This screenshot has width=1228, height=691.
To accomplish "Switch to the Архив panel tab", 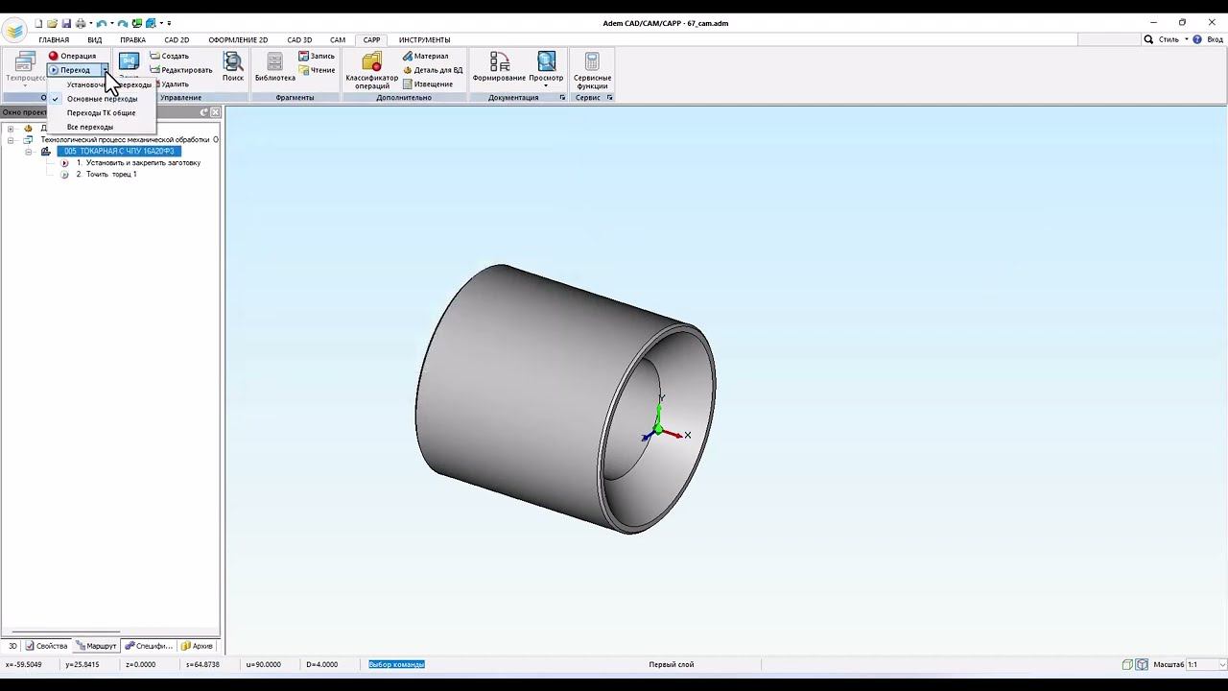I will pos(198,646).
